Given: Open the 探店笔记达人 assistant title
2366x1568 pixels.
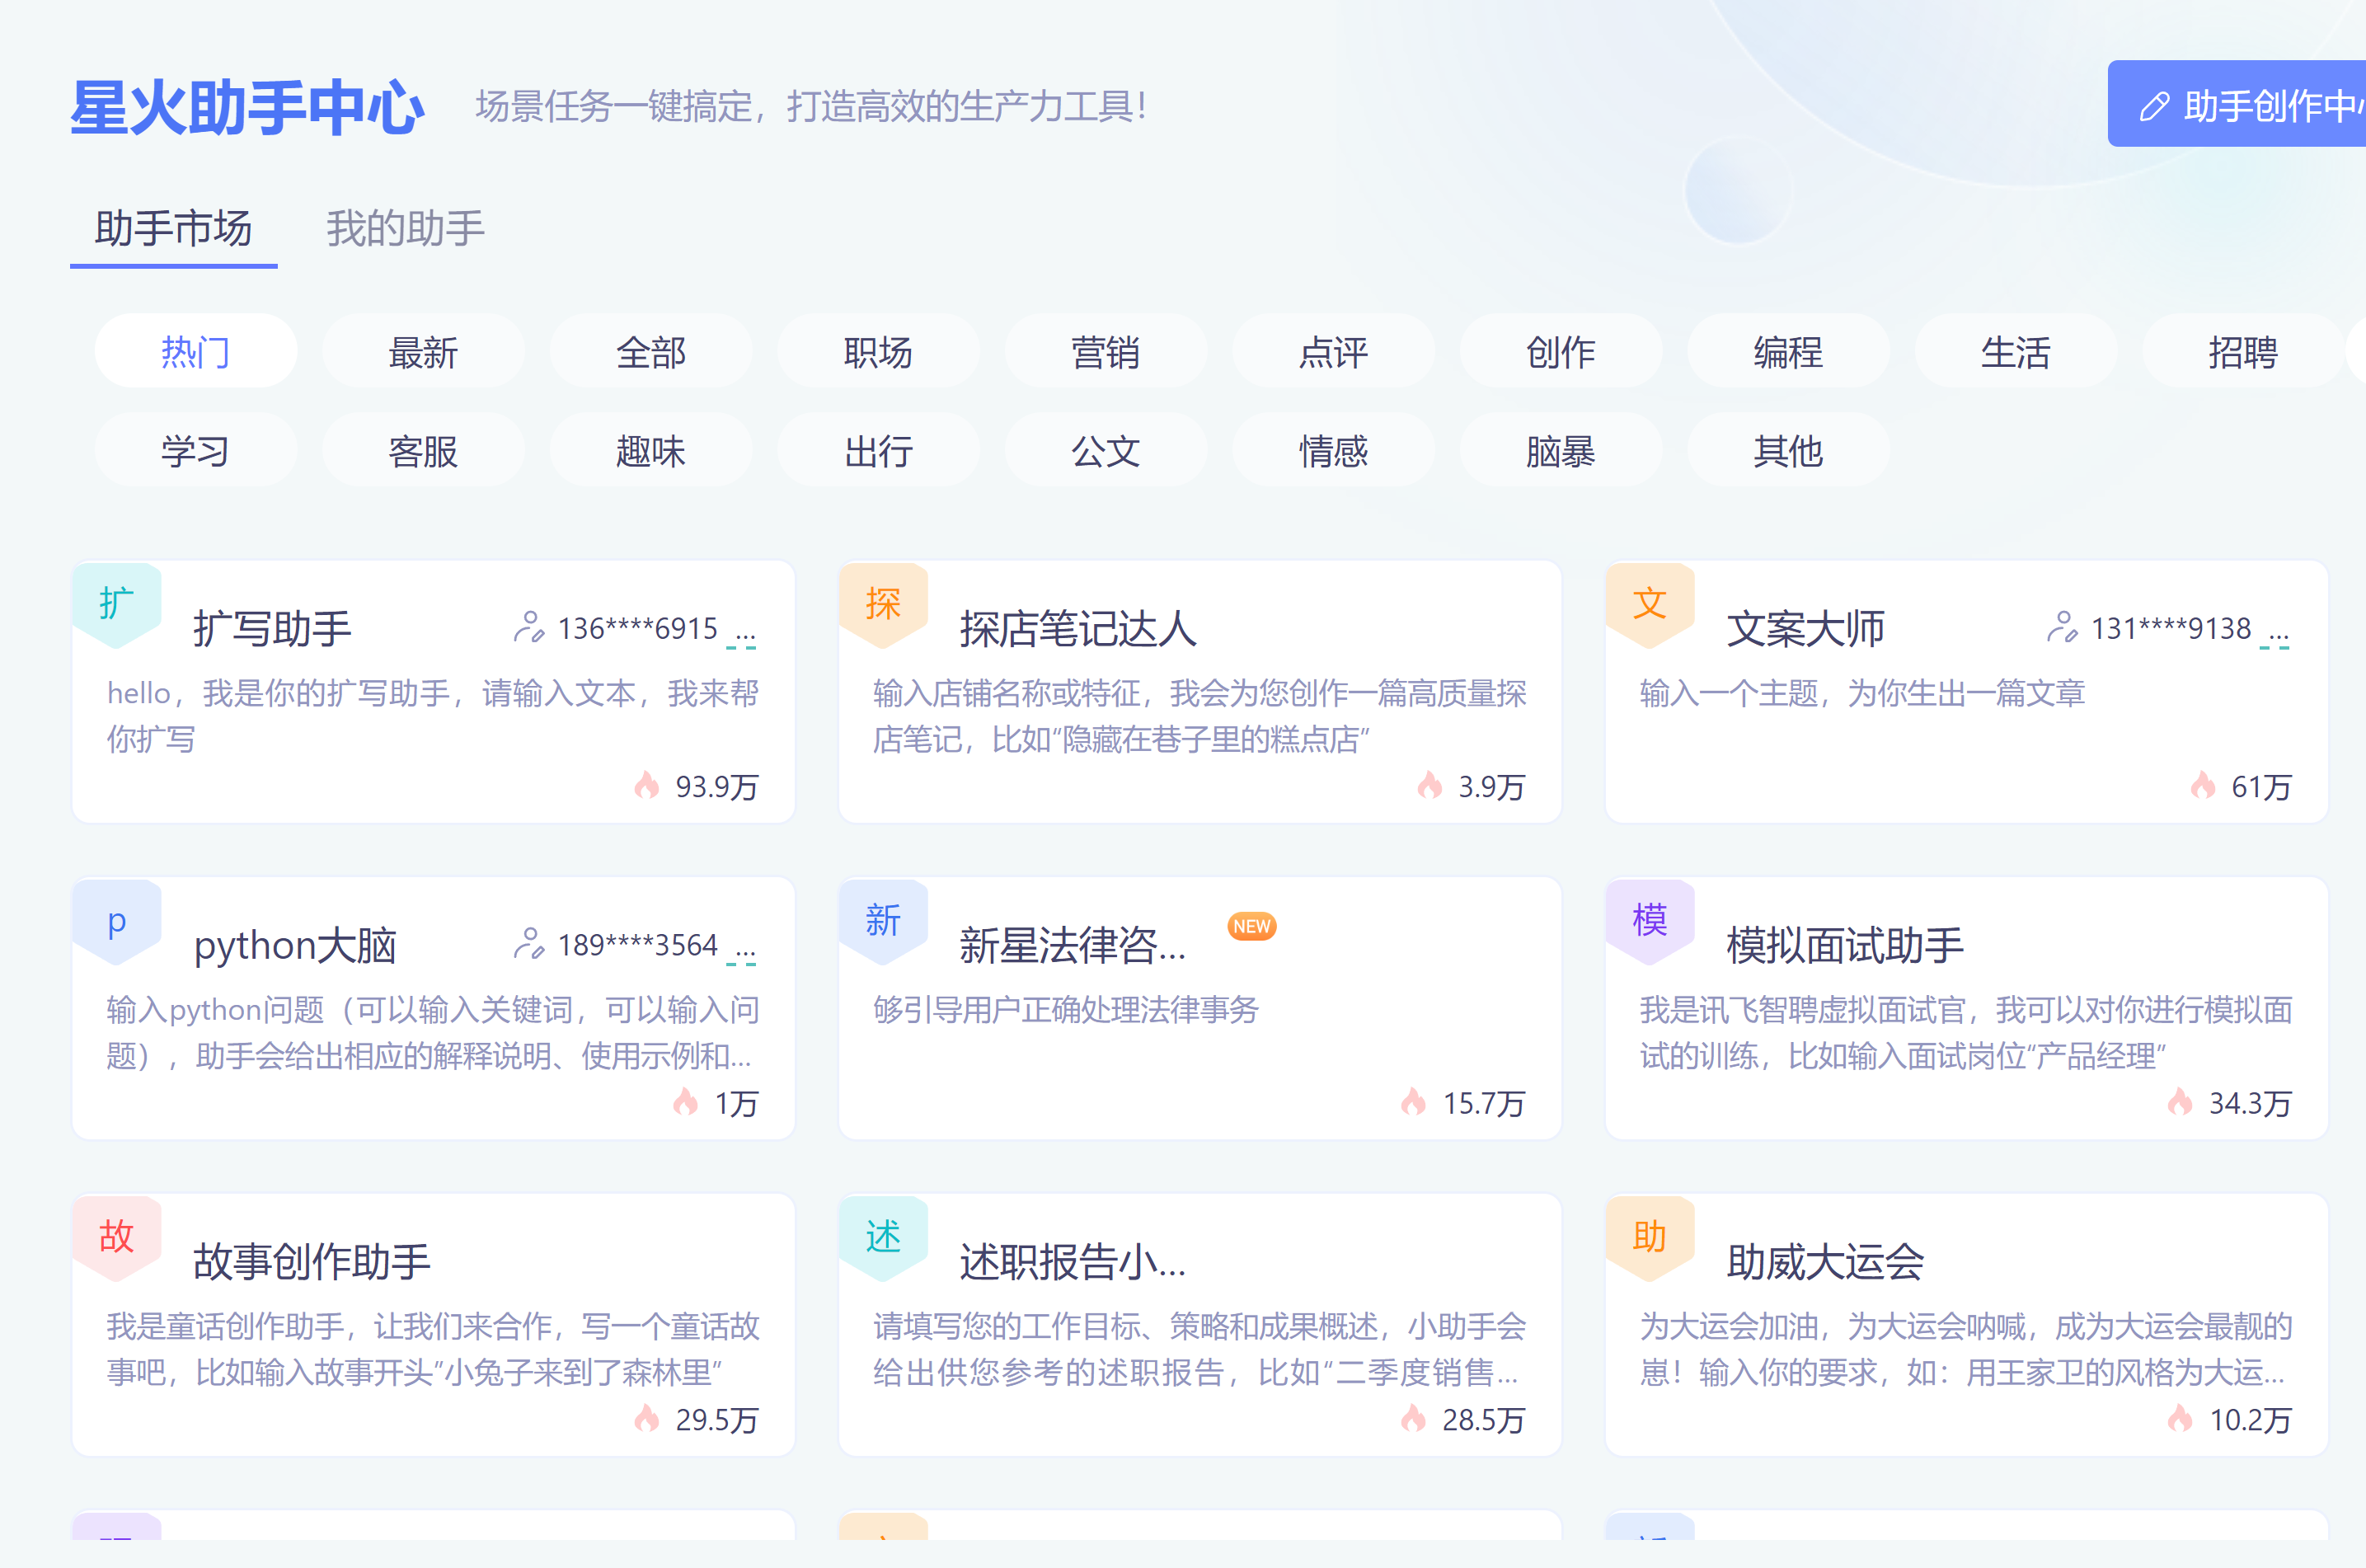Looking at the screenshot, I should tap(1078, 628).
